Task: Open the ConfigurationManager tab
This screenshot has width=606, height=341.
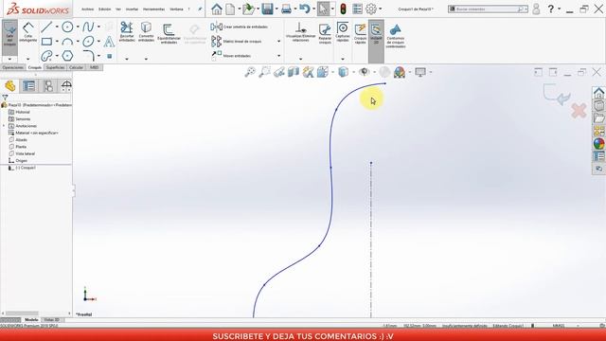Action: [x=48, y=86]
